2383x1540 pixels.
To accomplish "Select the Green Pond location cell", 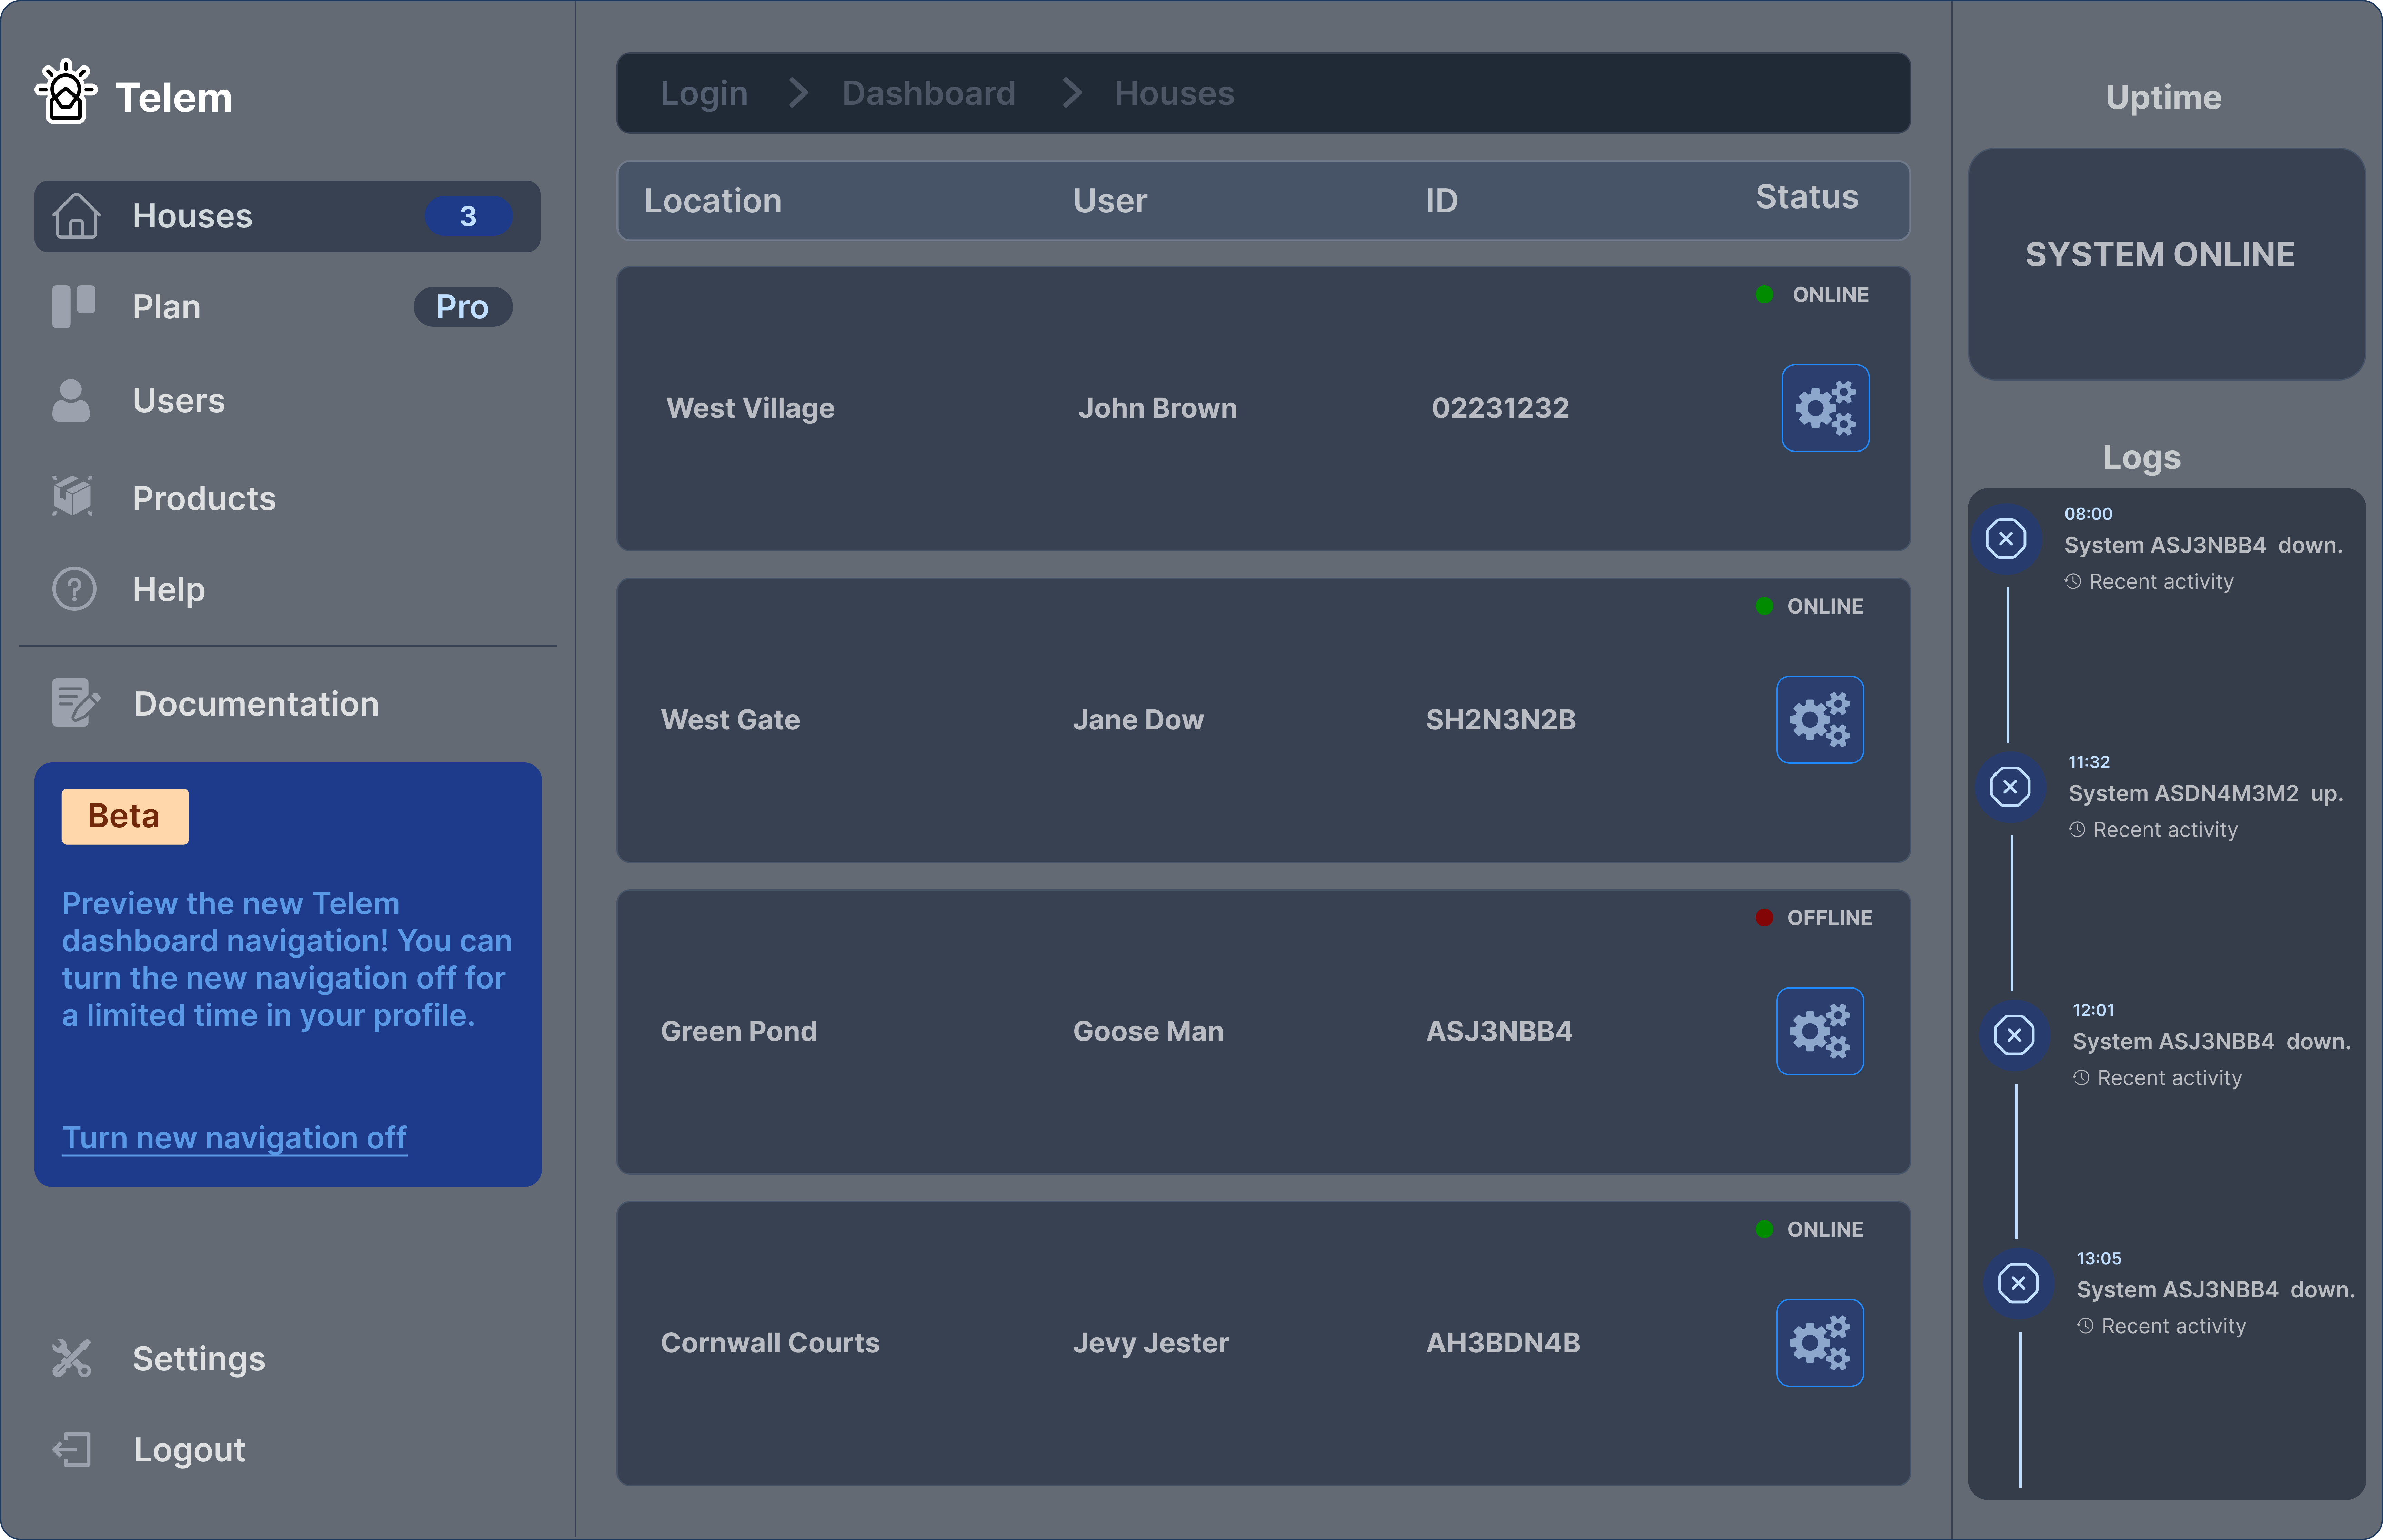I will point(739,1031).
